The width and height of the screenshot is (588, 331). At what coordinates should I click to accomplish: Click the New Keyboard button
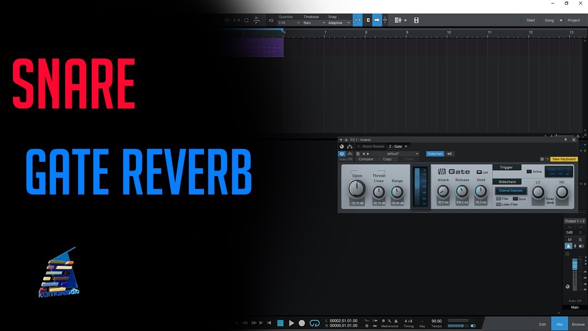564,159
